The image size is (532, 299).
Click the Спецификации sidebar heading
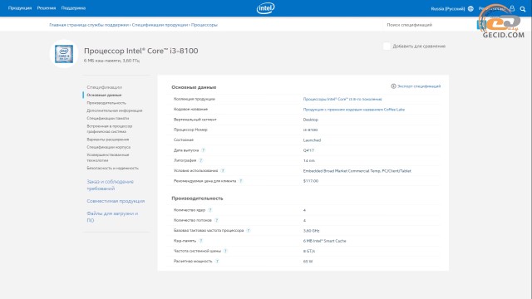[104, 87]
